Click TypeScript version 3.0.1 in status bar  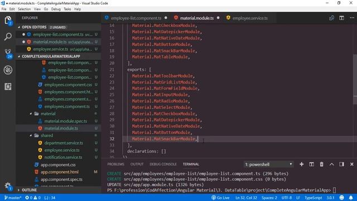click(330, 198)
